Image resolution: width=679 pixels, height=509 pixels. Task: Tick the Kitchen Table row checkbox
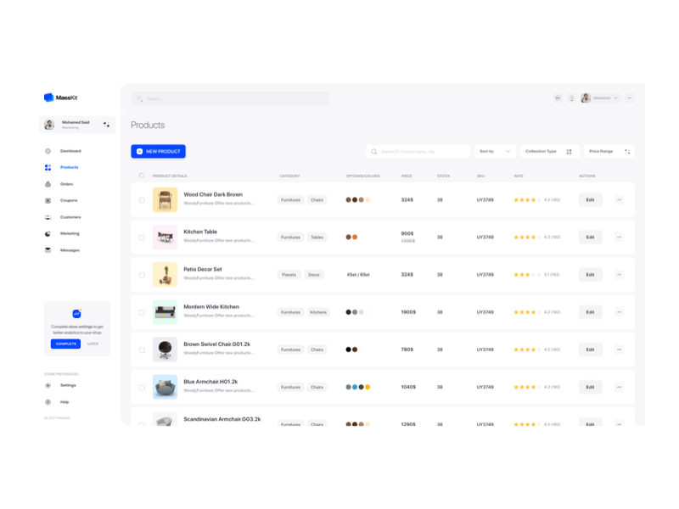[x=142, y=237]
